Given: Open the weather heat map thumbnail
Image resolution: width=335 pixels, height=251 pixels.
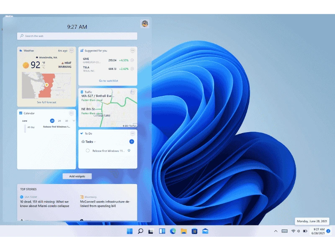Looking at the screenshot, I should pyautogui.click(x=46, y=85).
